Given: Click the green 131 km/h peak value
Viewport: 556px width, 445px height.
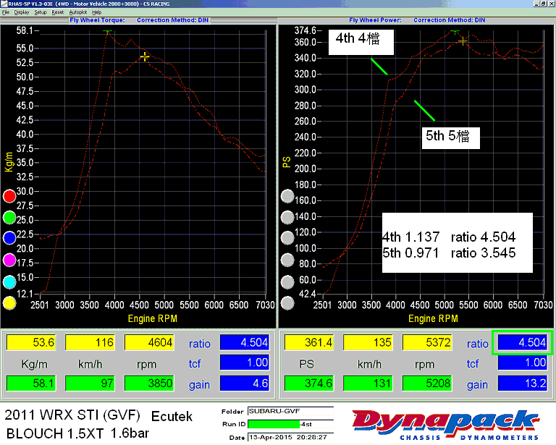Looking at the screenshot, I should click(x=368, y=383).
